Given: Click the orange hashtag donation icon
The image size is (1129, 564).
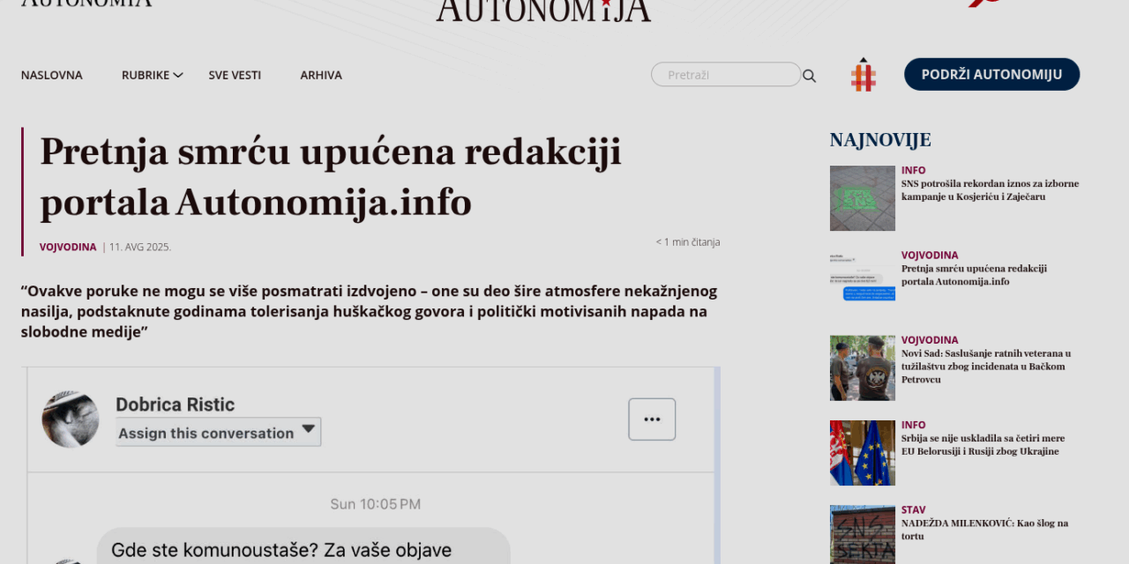Looking at the screenshot, I should pos(863,74).
